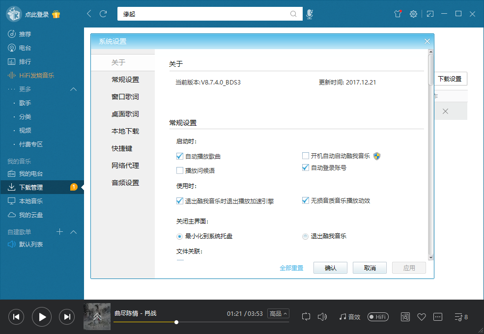Confirm settings with the 确认 button

coord(330,268)
